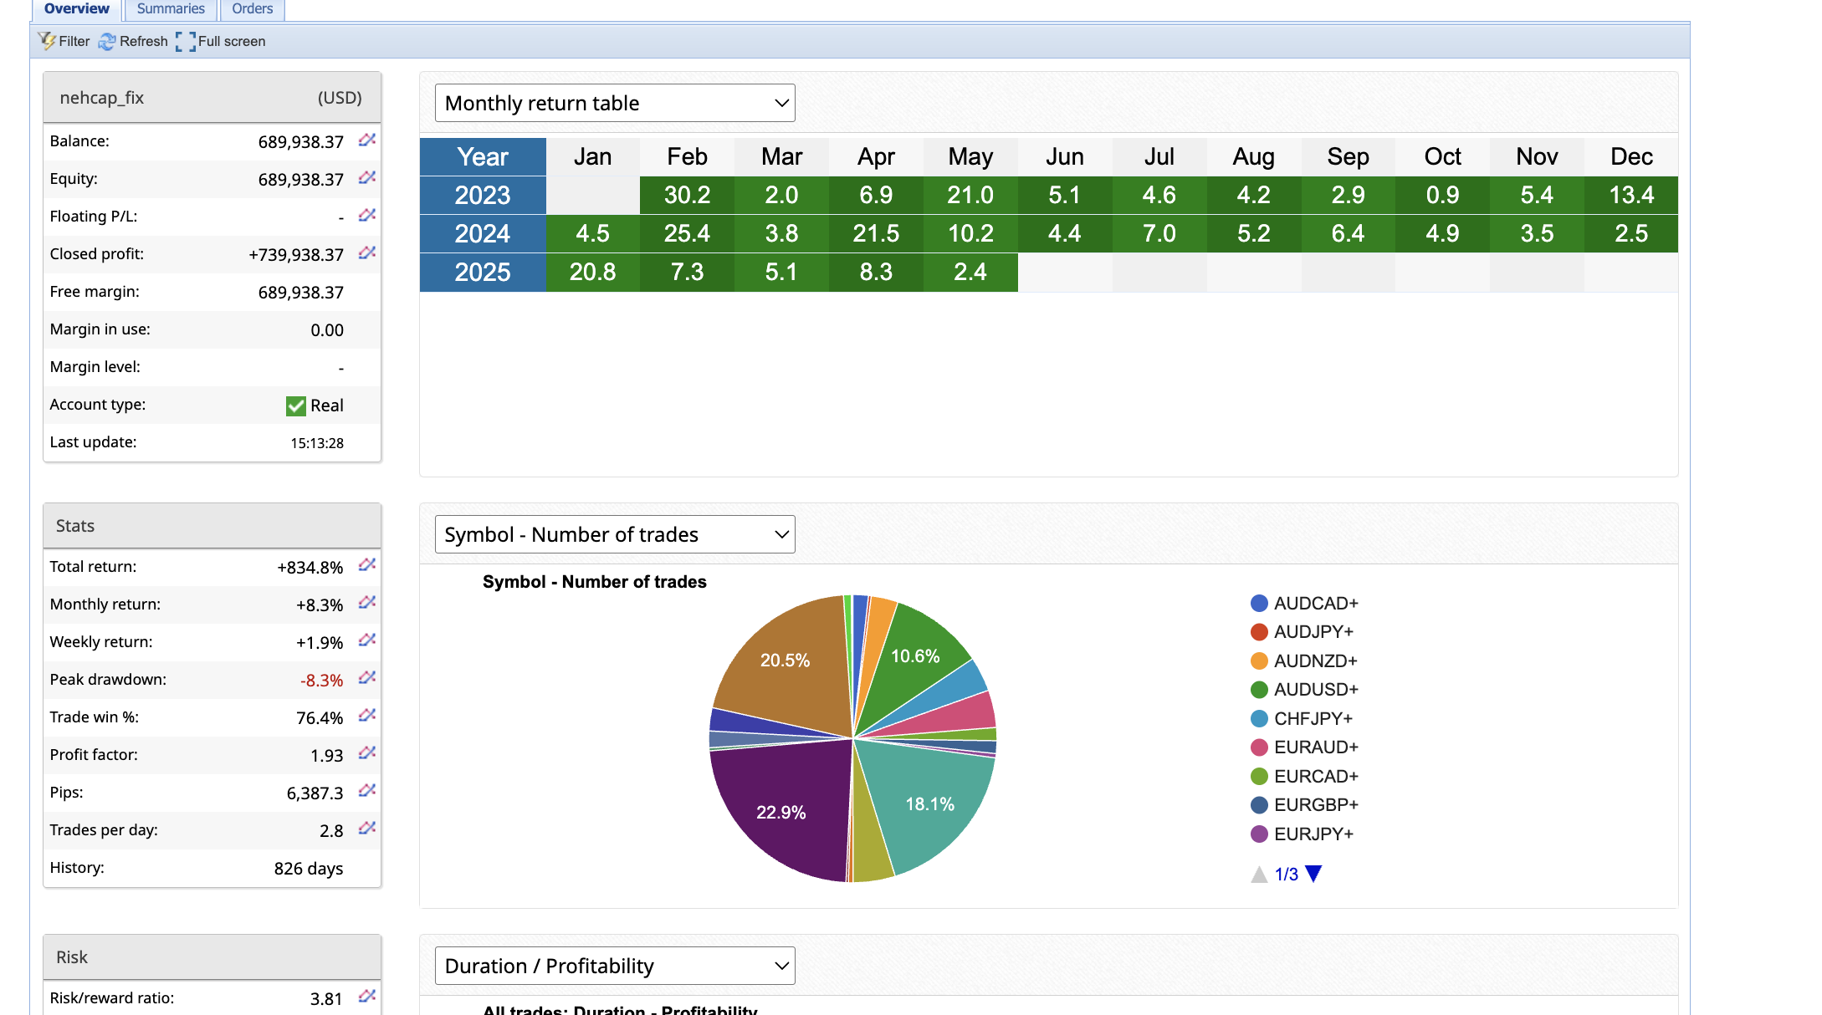This screenshot has width=1822, height=1015.
Task: Open chart icon for Closed profit
Action: pos(366,253)
